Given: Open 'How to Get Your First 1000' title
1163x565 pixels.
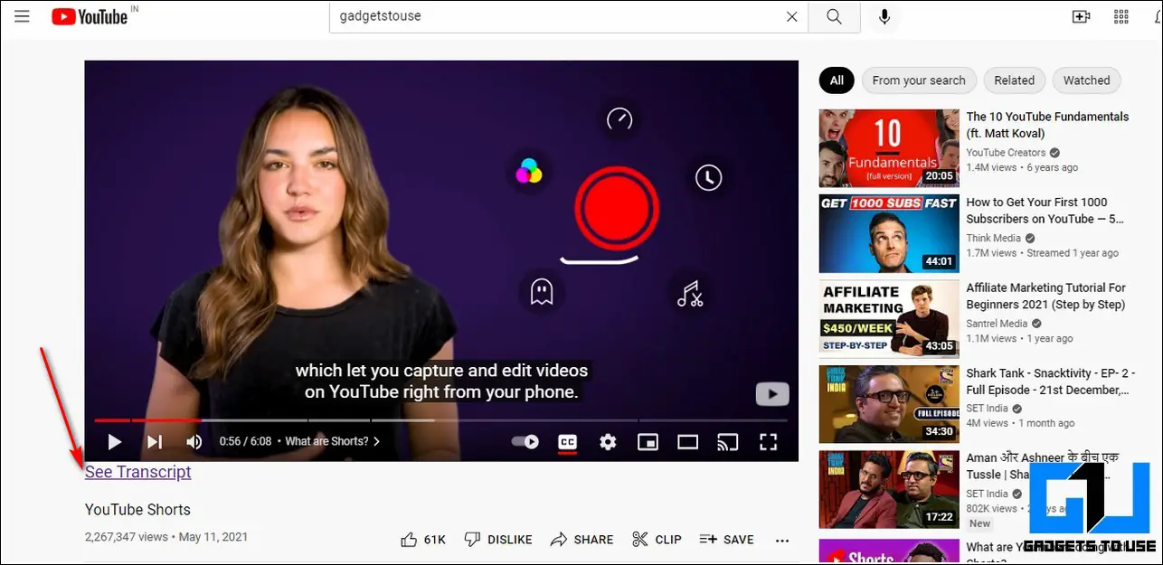Looking at the screenshot, I should coord(1045,211).
